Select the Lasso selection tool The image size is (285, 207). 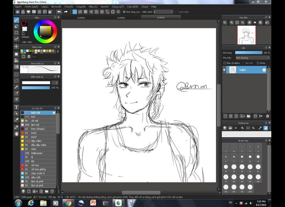click(16, 81)
